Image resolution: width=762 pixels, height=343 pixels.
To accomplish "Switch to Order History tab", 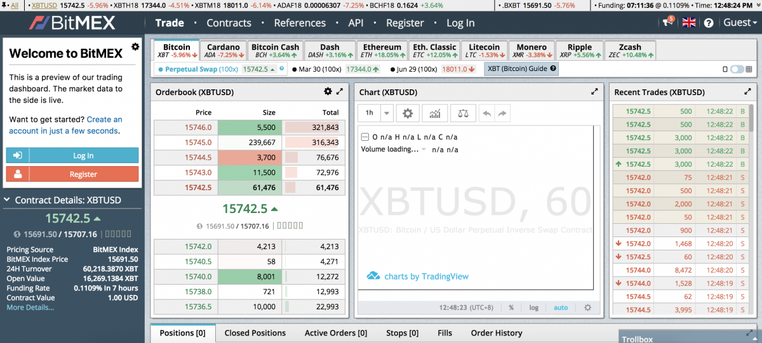I will click(x=497, y=333).
